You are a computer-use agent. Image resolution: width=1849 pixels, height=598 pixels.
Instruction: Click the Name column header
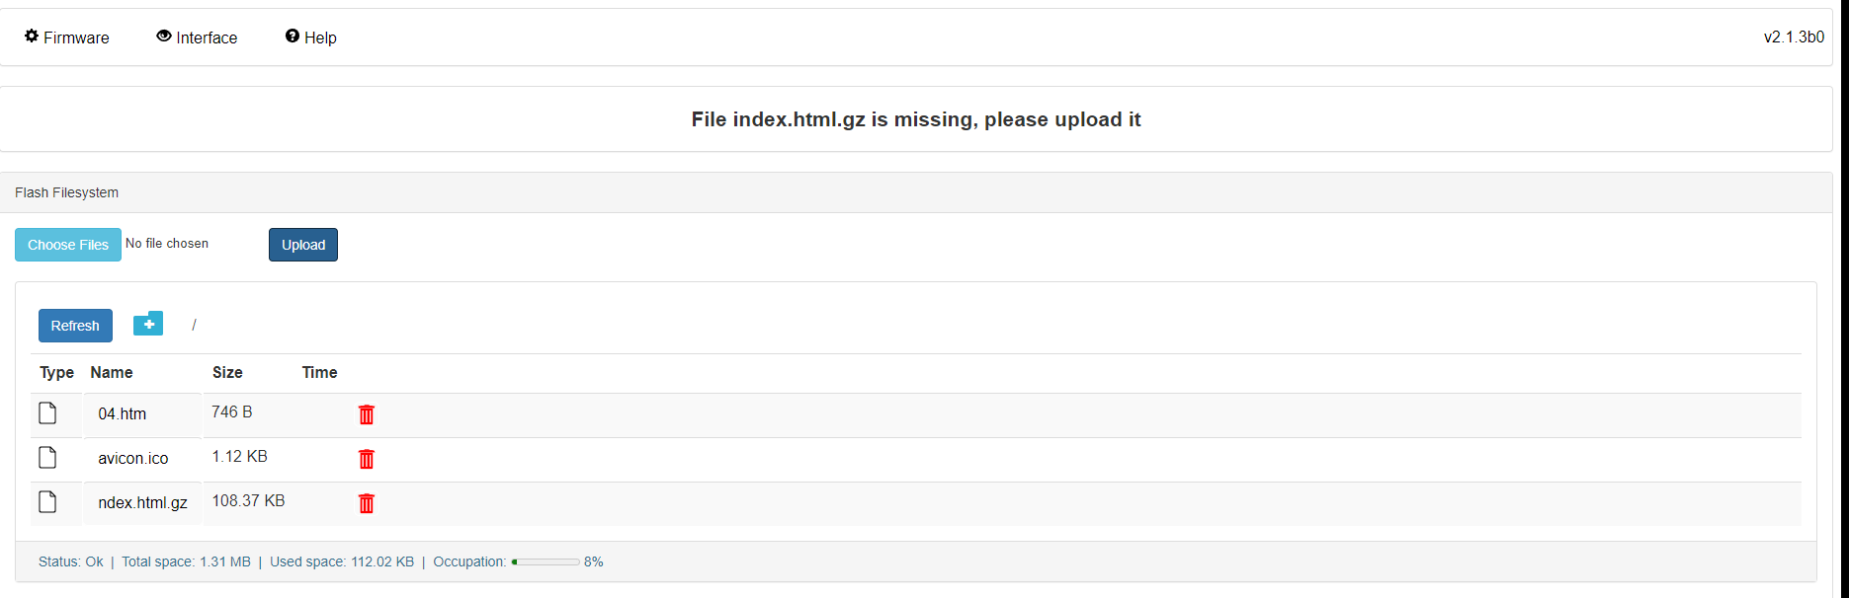tap(112, 372)
